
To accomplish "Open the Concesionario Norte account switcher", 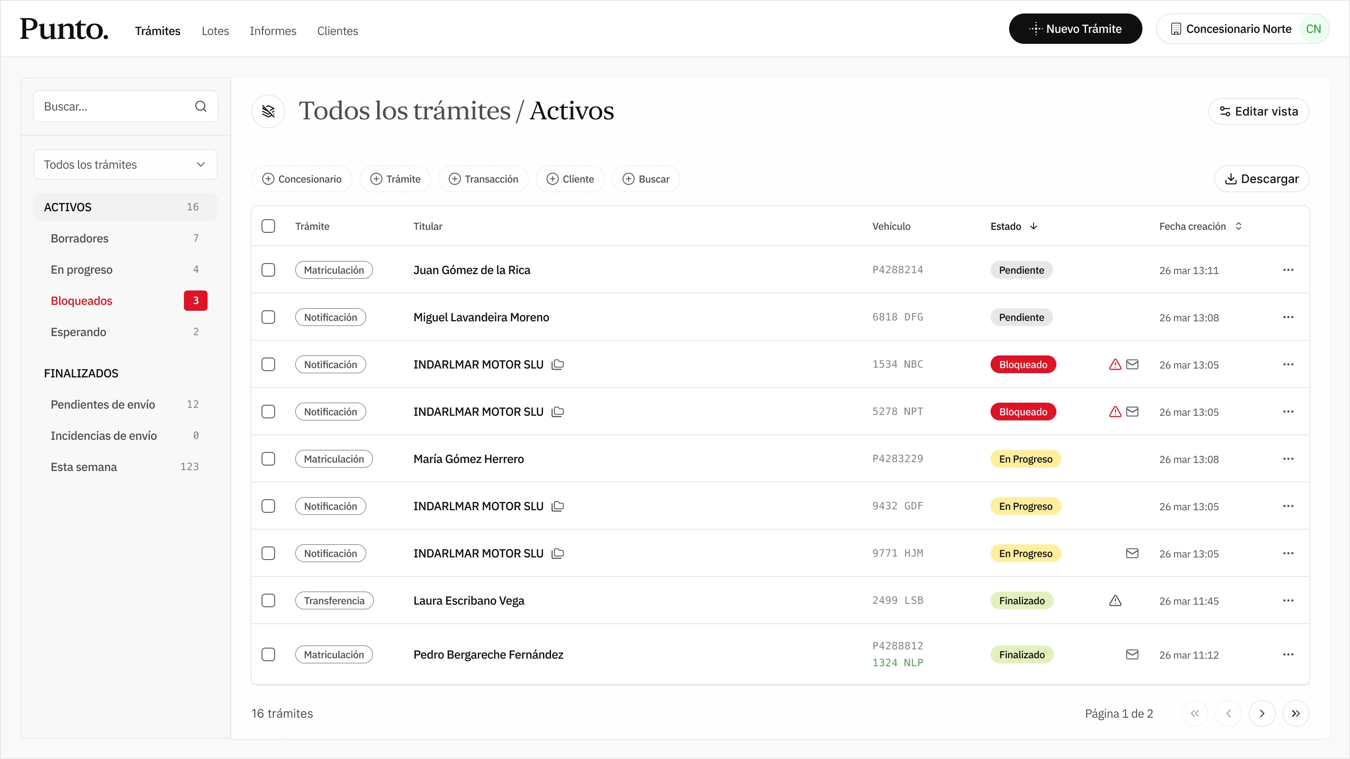I will click(x=1242, y=29).
